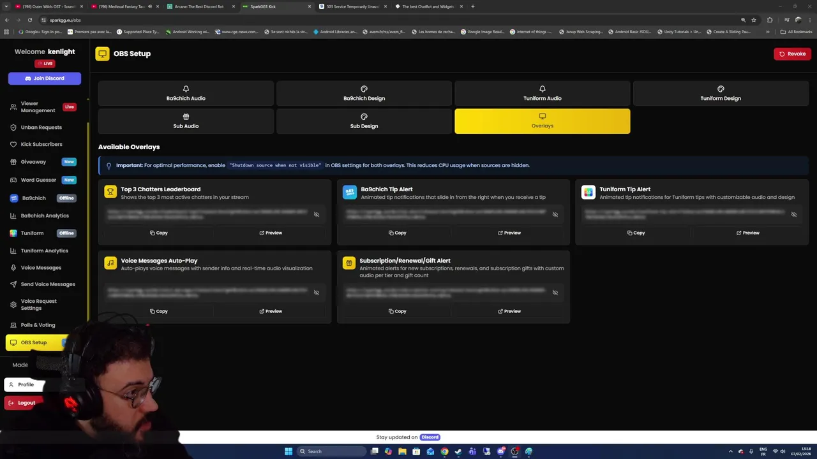This screenshot has width=817, height=459.
Task: Open the Profile page
Action: pyautogui.click(x=25, y=384)
